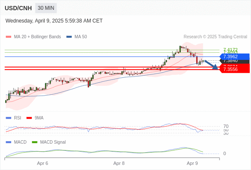Click the RSI 70 level label

tap(226, 126)
